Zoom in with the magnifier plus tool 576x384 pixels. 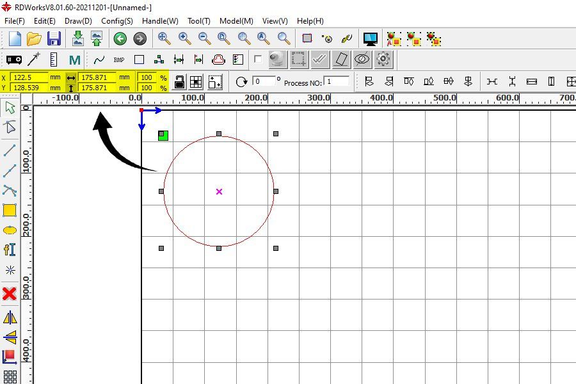[184, 38]
